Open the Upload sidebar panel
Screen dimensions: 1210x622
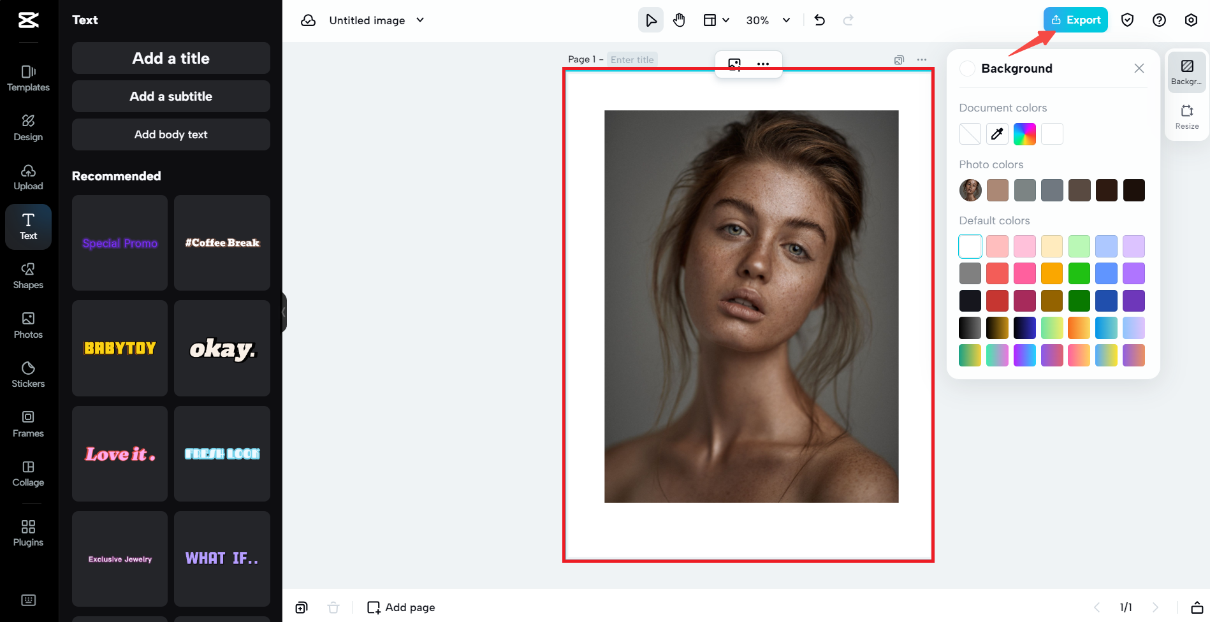click(x=28, y=177)
